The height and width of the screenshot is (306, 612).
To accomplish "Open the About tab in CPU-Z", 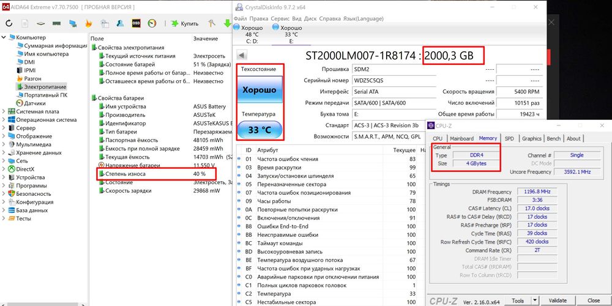I will (x=573, y=138).
